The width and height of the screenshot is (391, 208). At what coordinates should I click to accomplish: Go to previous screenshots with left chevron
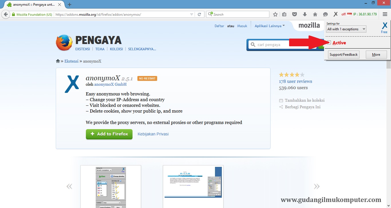point(69,187)
